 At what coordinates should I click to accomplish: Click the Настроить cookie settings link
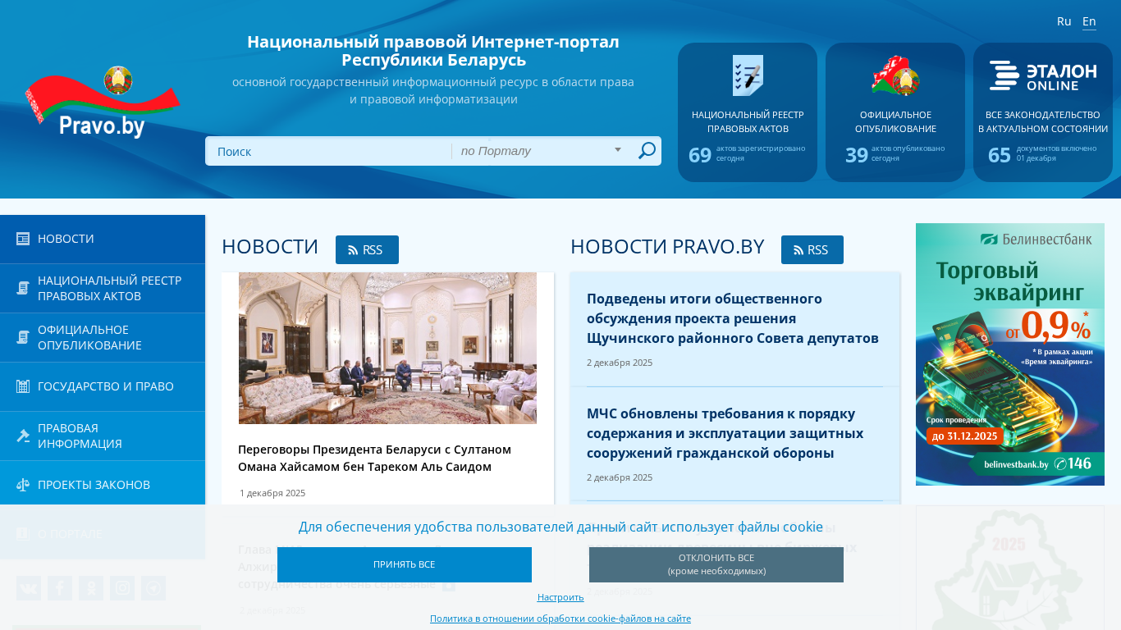(560, 597)
